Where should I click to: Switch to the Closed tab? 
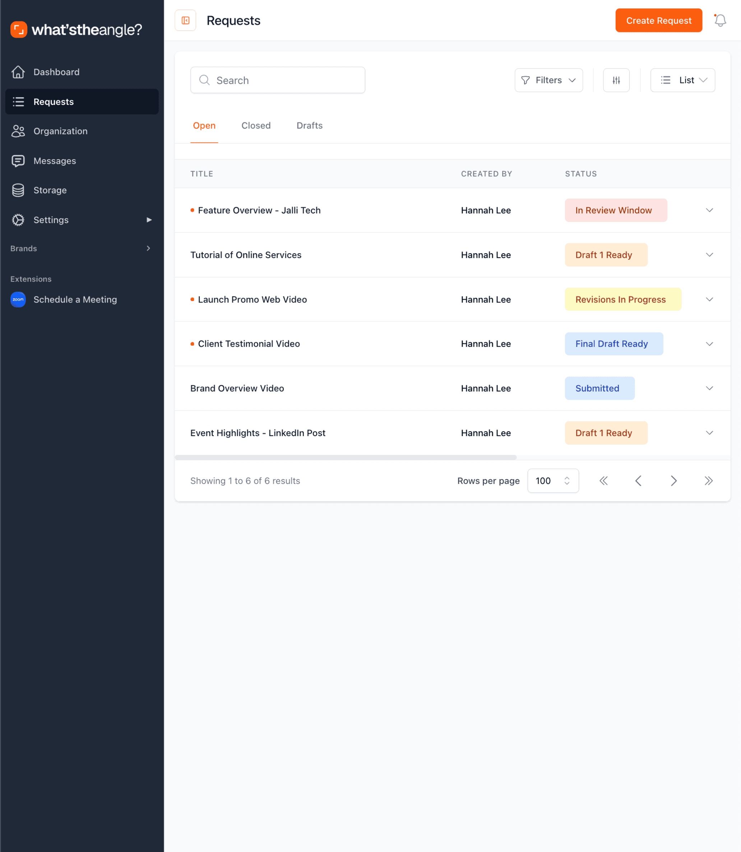coord(256,125)
